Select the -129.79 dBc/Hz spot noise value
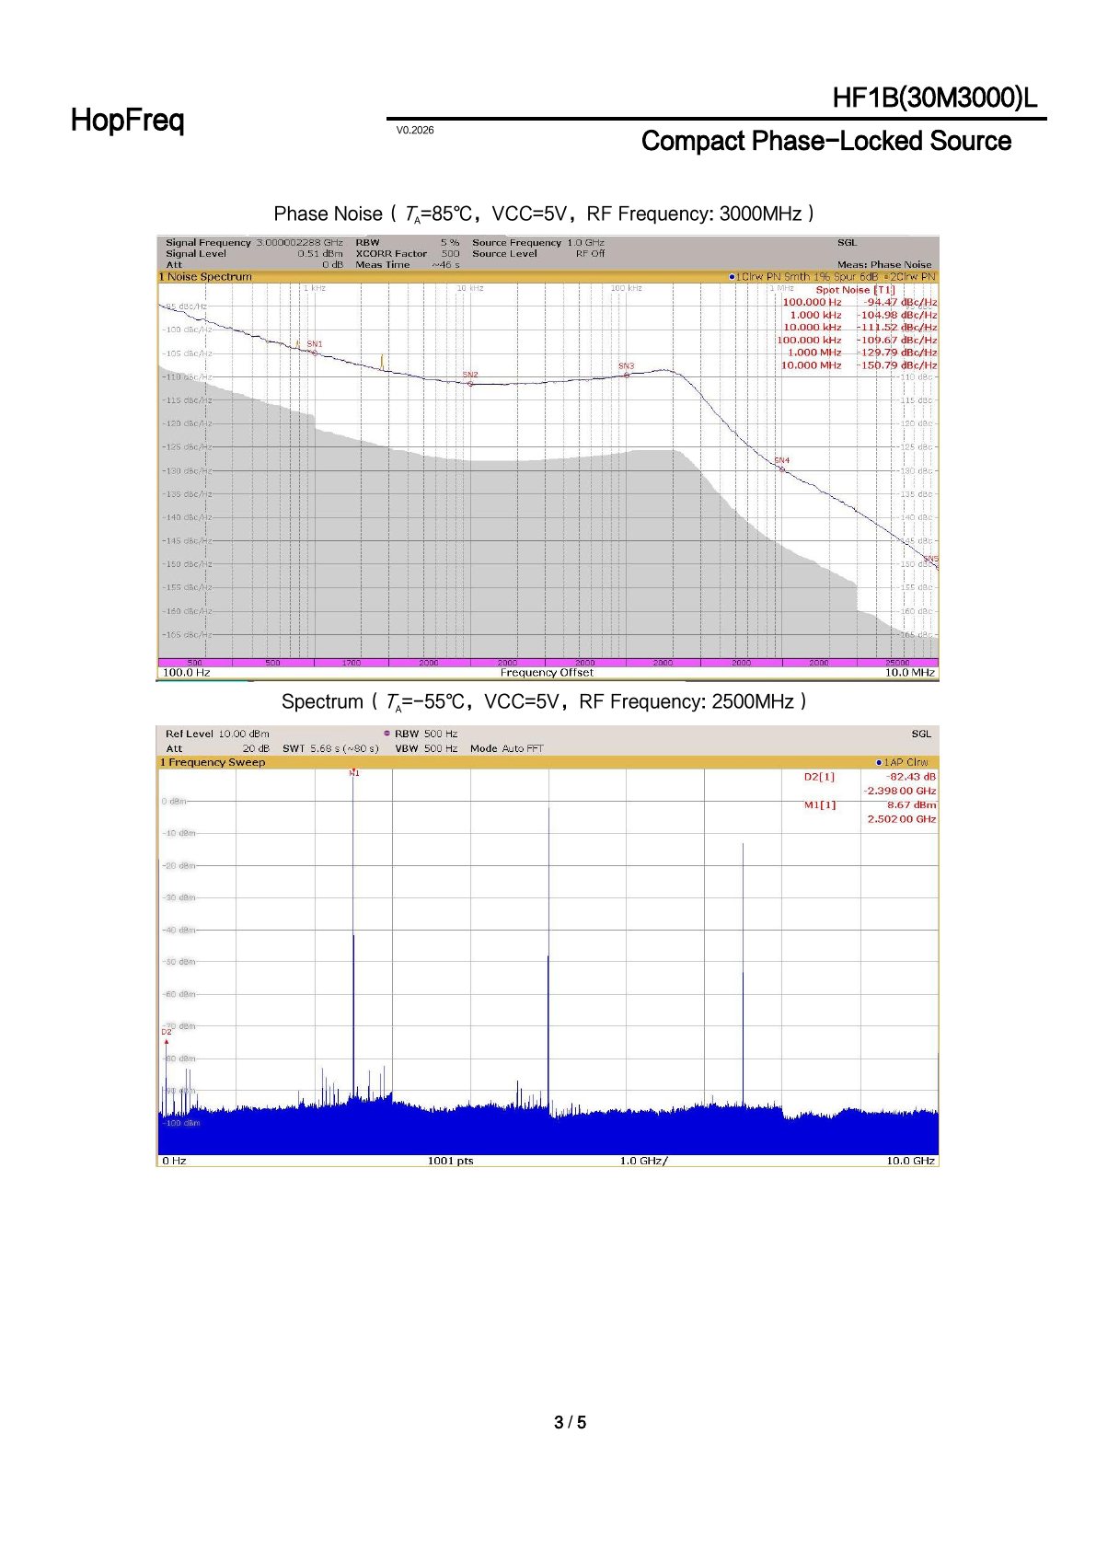This screenshot has height=1550, width=1096. tap(897, 353)
